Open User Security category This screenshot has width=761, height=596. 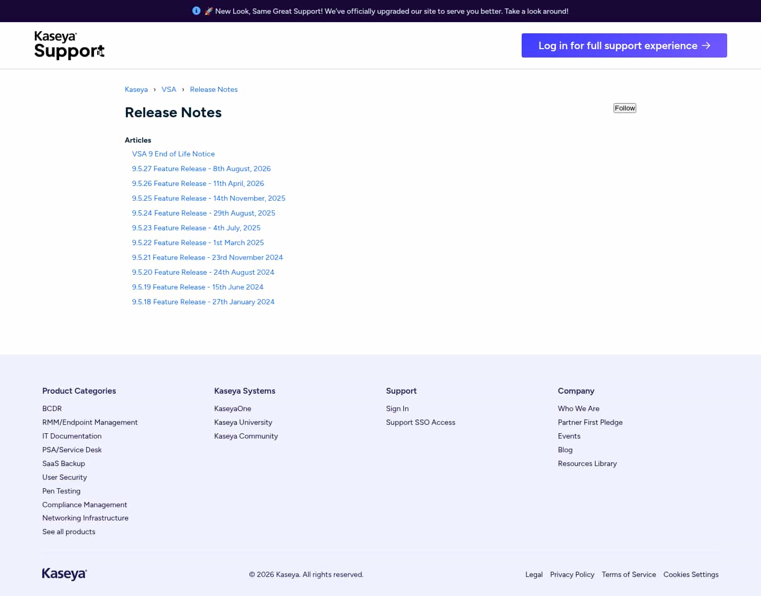pyautogui.click(x=64, y=477)
